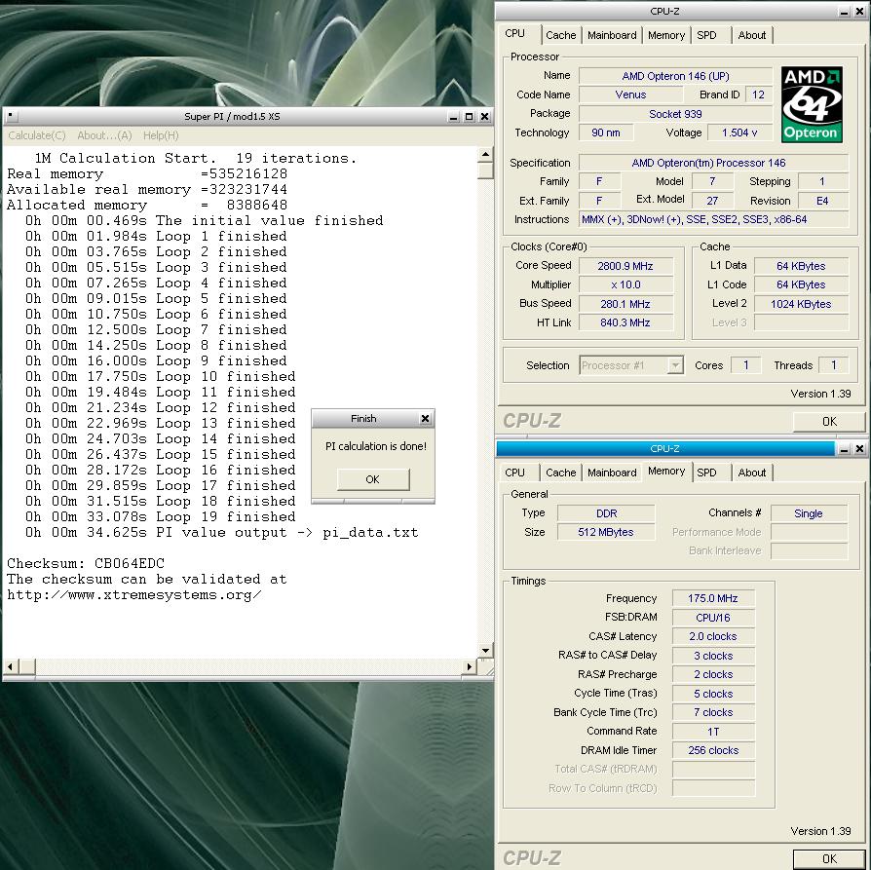Click the PI value output pi_data.txt line

click(221, 532)
